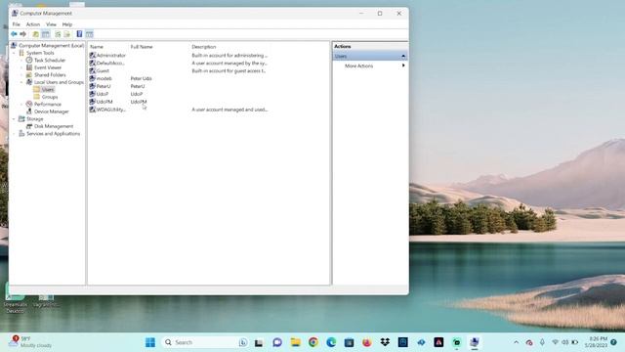
Task: Open File Explorer from the taskbar
Action: 295,342
